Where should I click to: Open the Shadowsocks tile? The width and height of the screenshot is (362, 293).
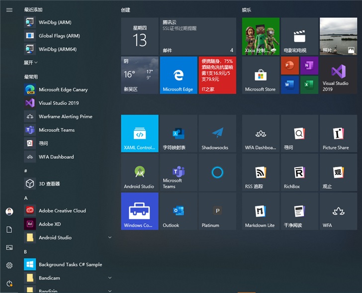coord(217,134)
